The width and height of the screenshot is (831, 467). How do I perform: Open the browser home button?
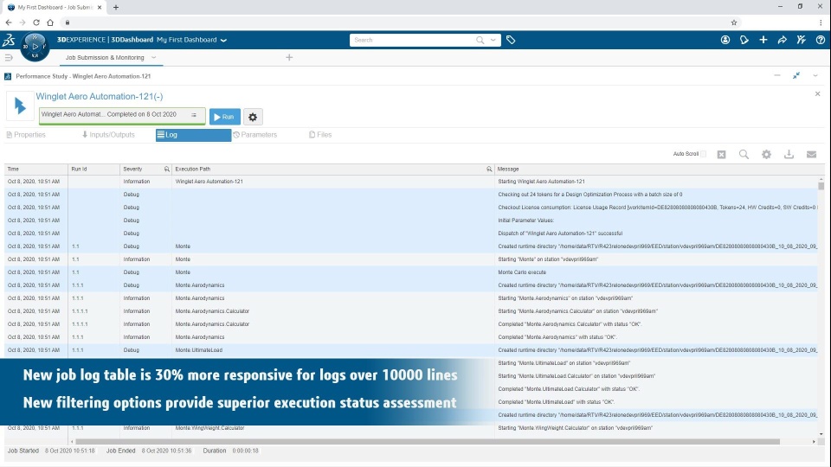coord(50,22)
